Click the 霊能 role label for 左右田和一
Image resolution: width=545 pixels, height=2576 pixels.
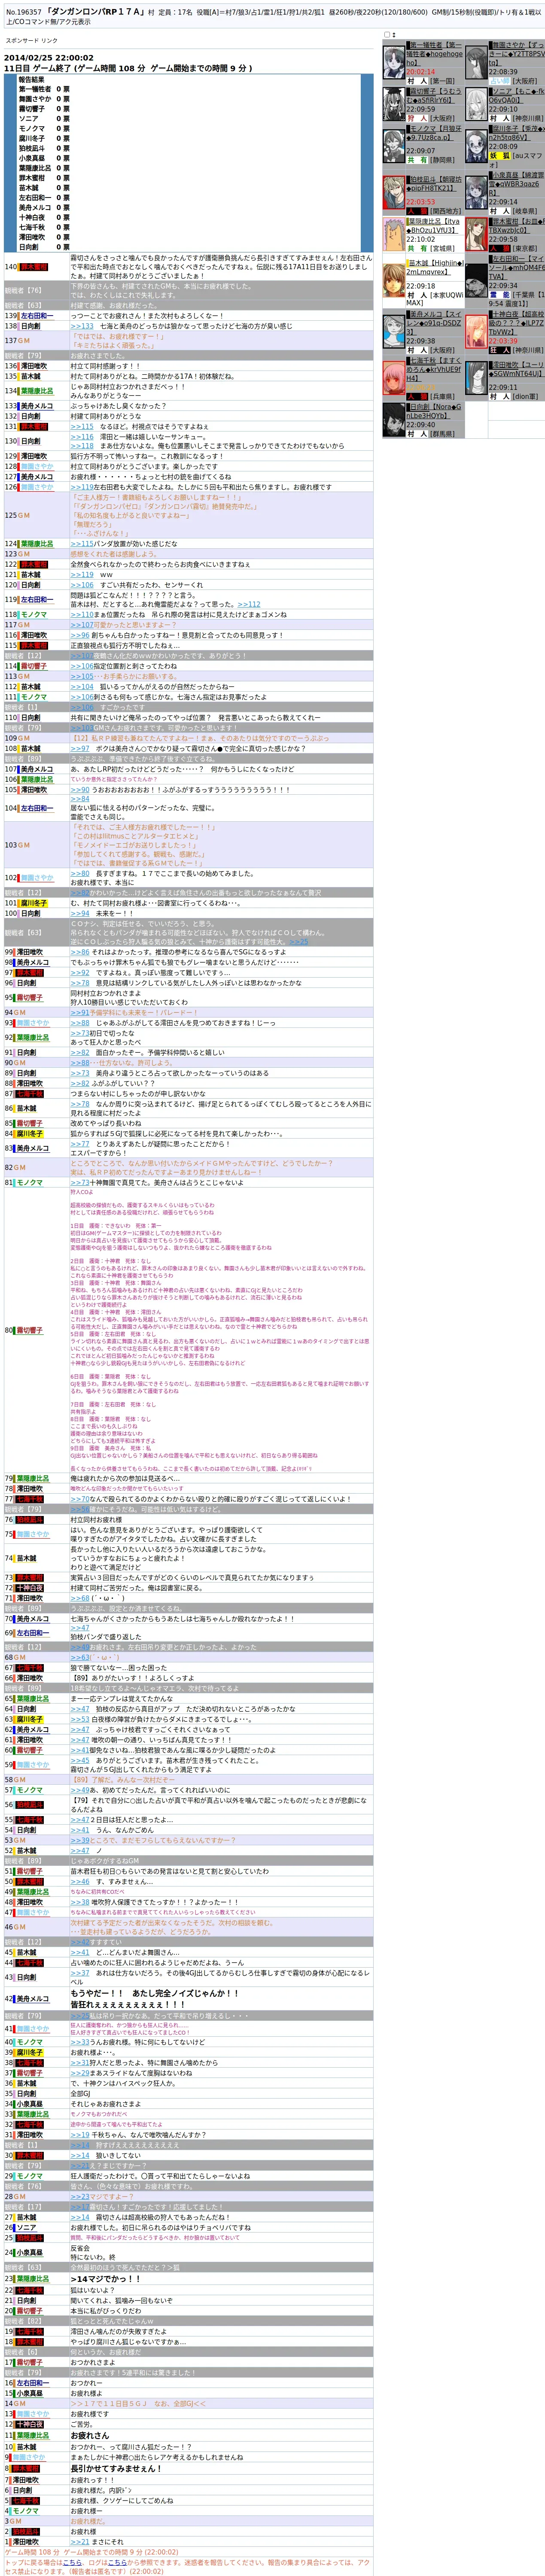pyautogui.click(x=499, y=295)
